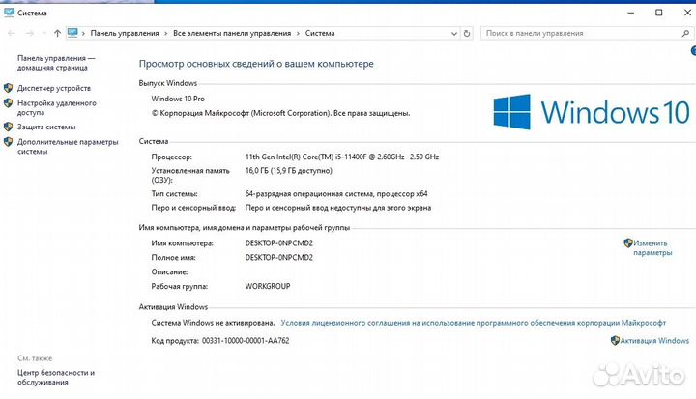Go to the Панель управления breadcrumb
Screen dimensions: 696x399
tap(125, 33)
